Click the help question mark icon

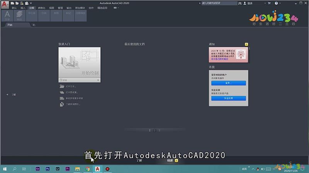(x=276, y=3)
